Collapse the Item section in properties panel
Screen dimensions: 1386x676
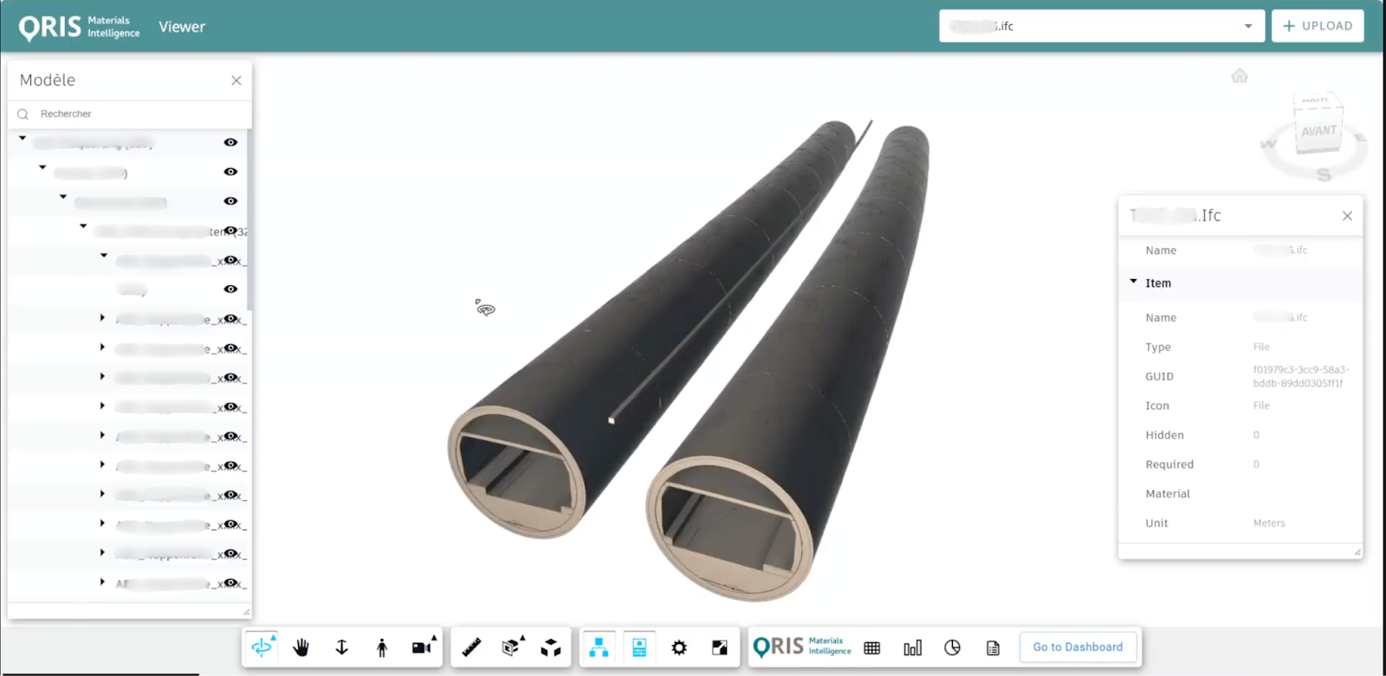[x=1133, y=283]
